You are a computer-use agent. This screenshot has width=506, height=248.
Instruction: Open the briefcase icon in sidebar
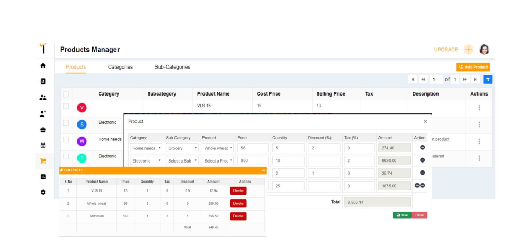[x=43, y=130]
